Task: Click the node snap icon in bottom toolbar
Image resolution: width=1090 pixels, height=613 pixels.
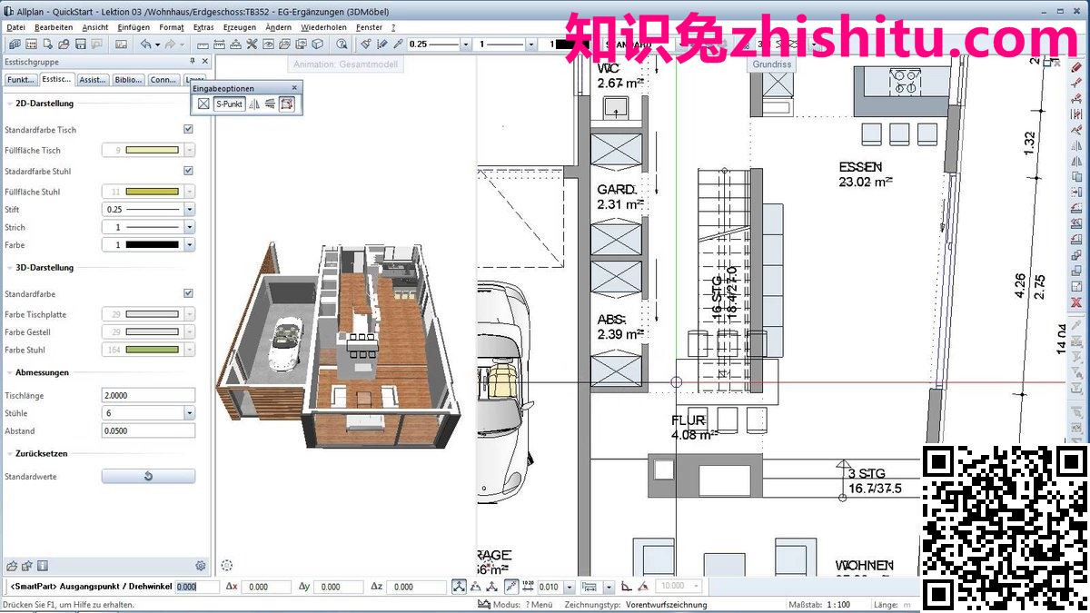Action: point(459,587)
